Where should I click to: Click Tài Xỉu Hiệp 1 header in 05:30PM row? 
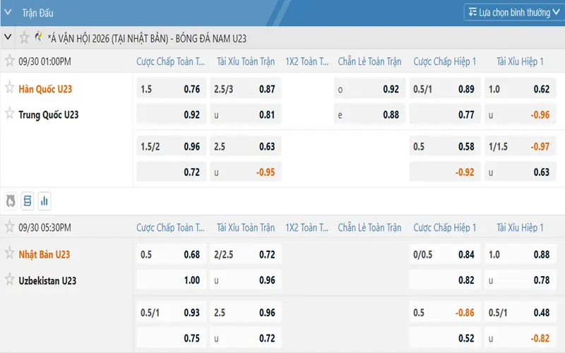click(521, 227)
